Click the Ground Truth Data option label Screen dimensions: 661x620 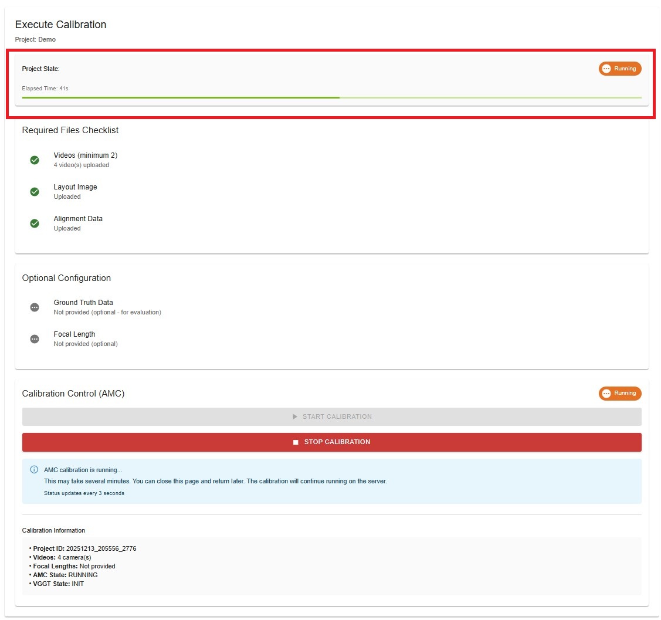point(83,303)
